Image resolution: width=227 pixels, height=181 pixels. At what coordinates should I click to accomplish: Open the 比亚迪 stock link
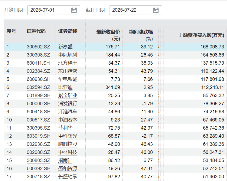click(x=65, y=87)
